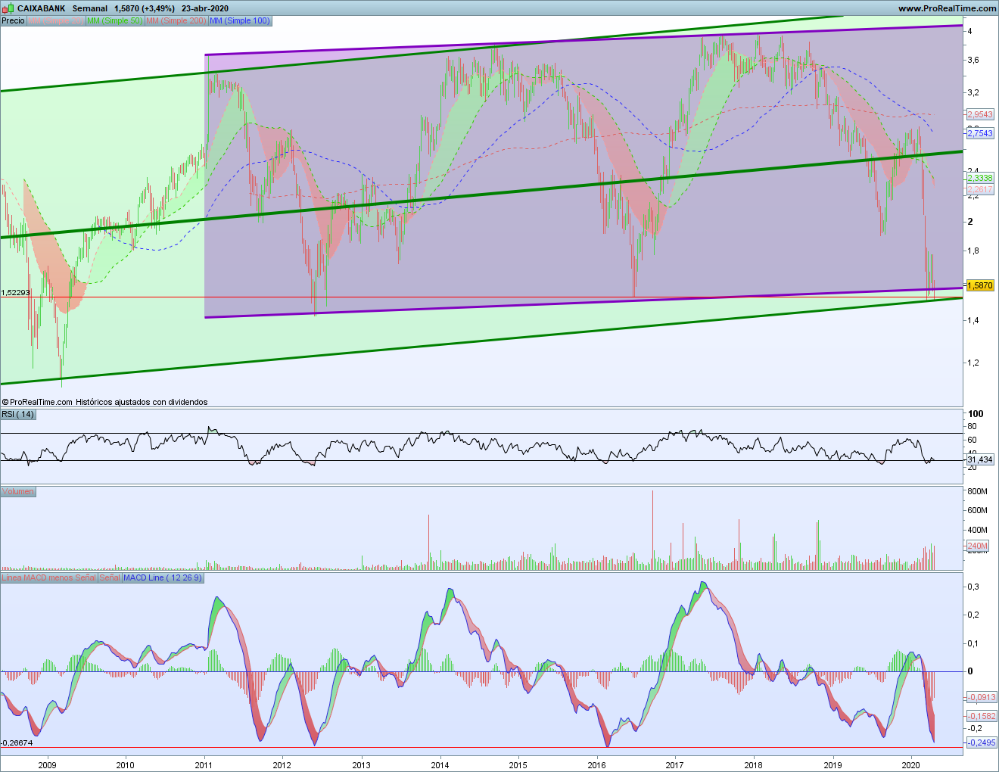Click the 1,52293 horizontal support line label
Screen dimensions: 999x772
[16, 292]
